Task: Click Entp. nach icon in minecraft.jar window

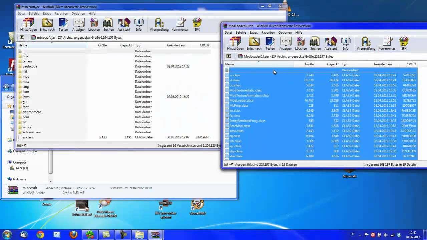Action: pyautogui.click(x=47, y=24)
